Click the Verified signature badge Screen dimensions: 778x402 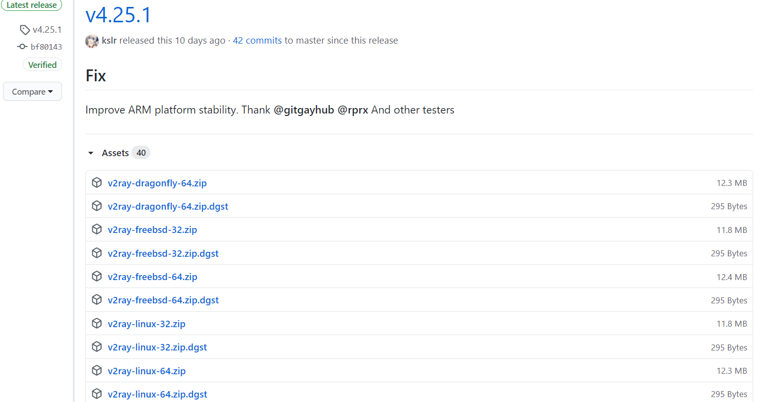42,65
